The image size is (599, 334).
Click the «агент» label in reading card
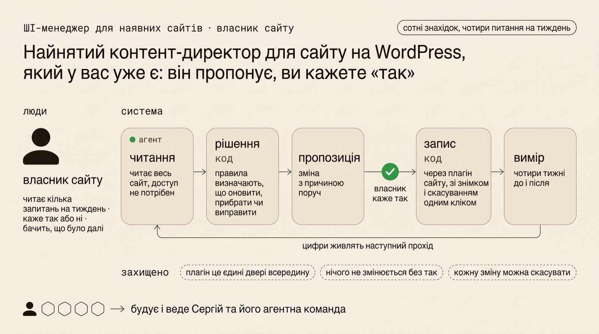[150, 140]
